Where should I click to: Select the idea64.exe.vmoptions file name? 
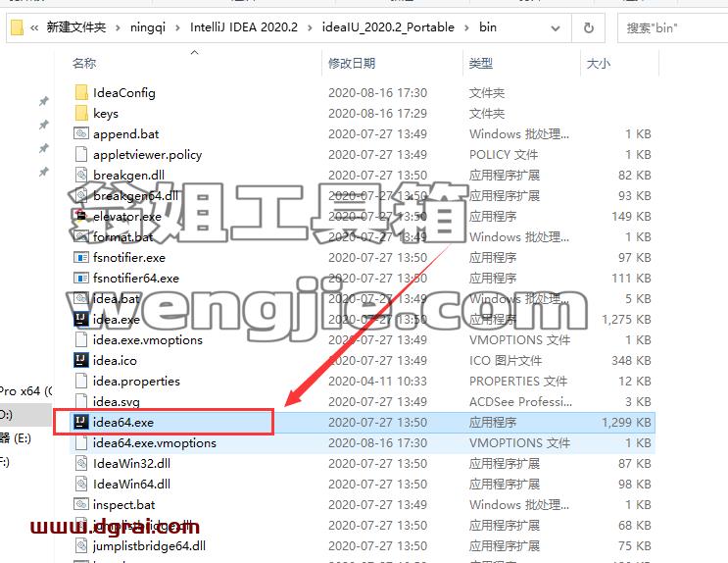click(154, 442)
